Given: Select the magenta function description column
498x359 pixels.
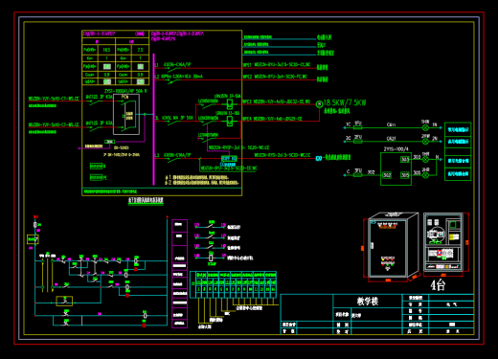Looking at the screenshot, I should [179, 274].
